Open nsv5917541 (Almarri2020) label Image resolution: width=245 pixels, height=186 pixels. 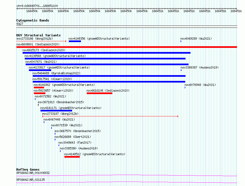[52, 79]
